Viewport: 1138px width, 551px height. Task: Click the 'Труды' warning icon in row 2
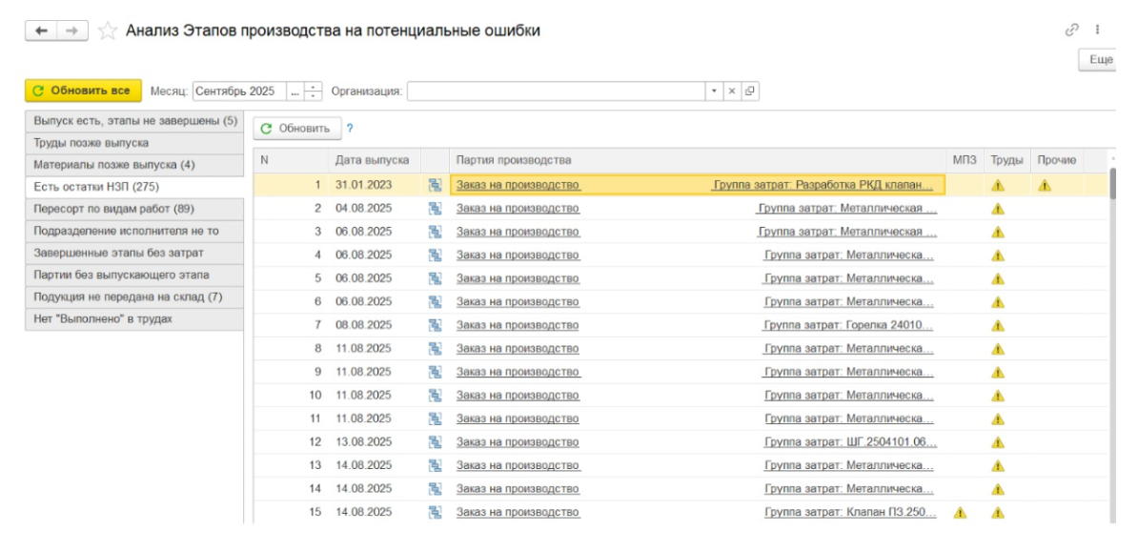(998, 209)
